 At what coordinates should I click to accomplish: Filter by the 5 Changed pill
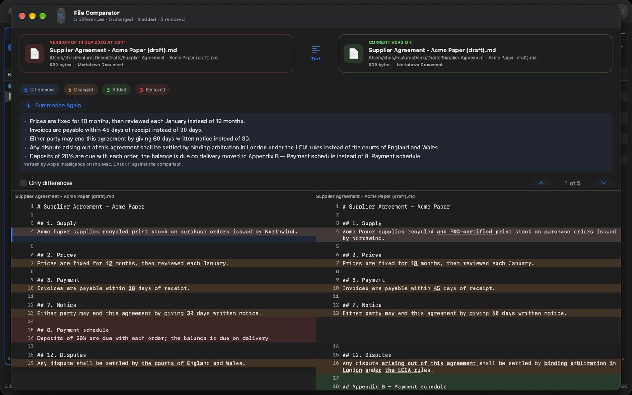[x=80, y=90]
